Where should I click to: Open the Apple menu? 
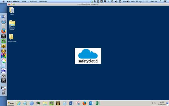4,1
